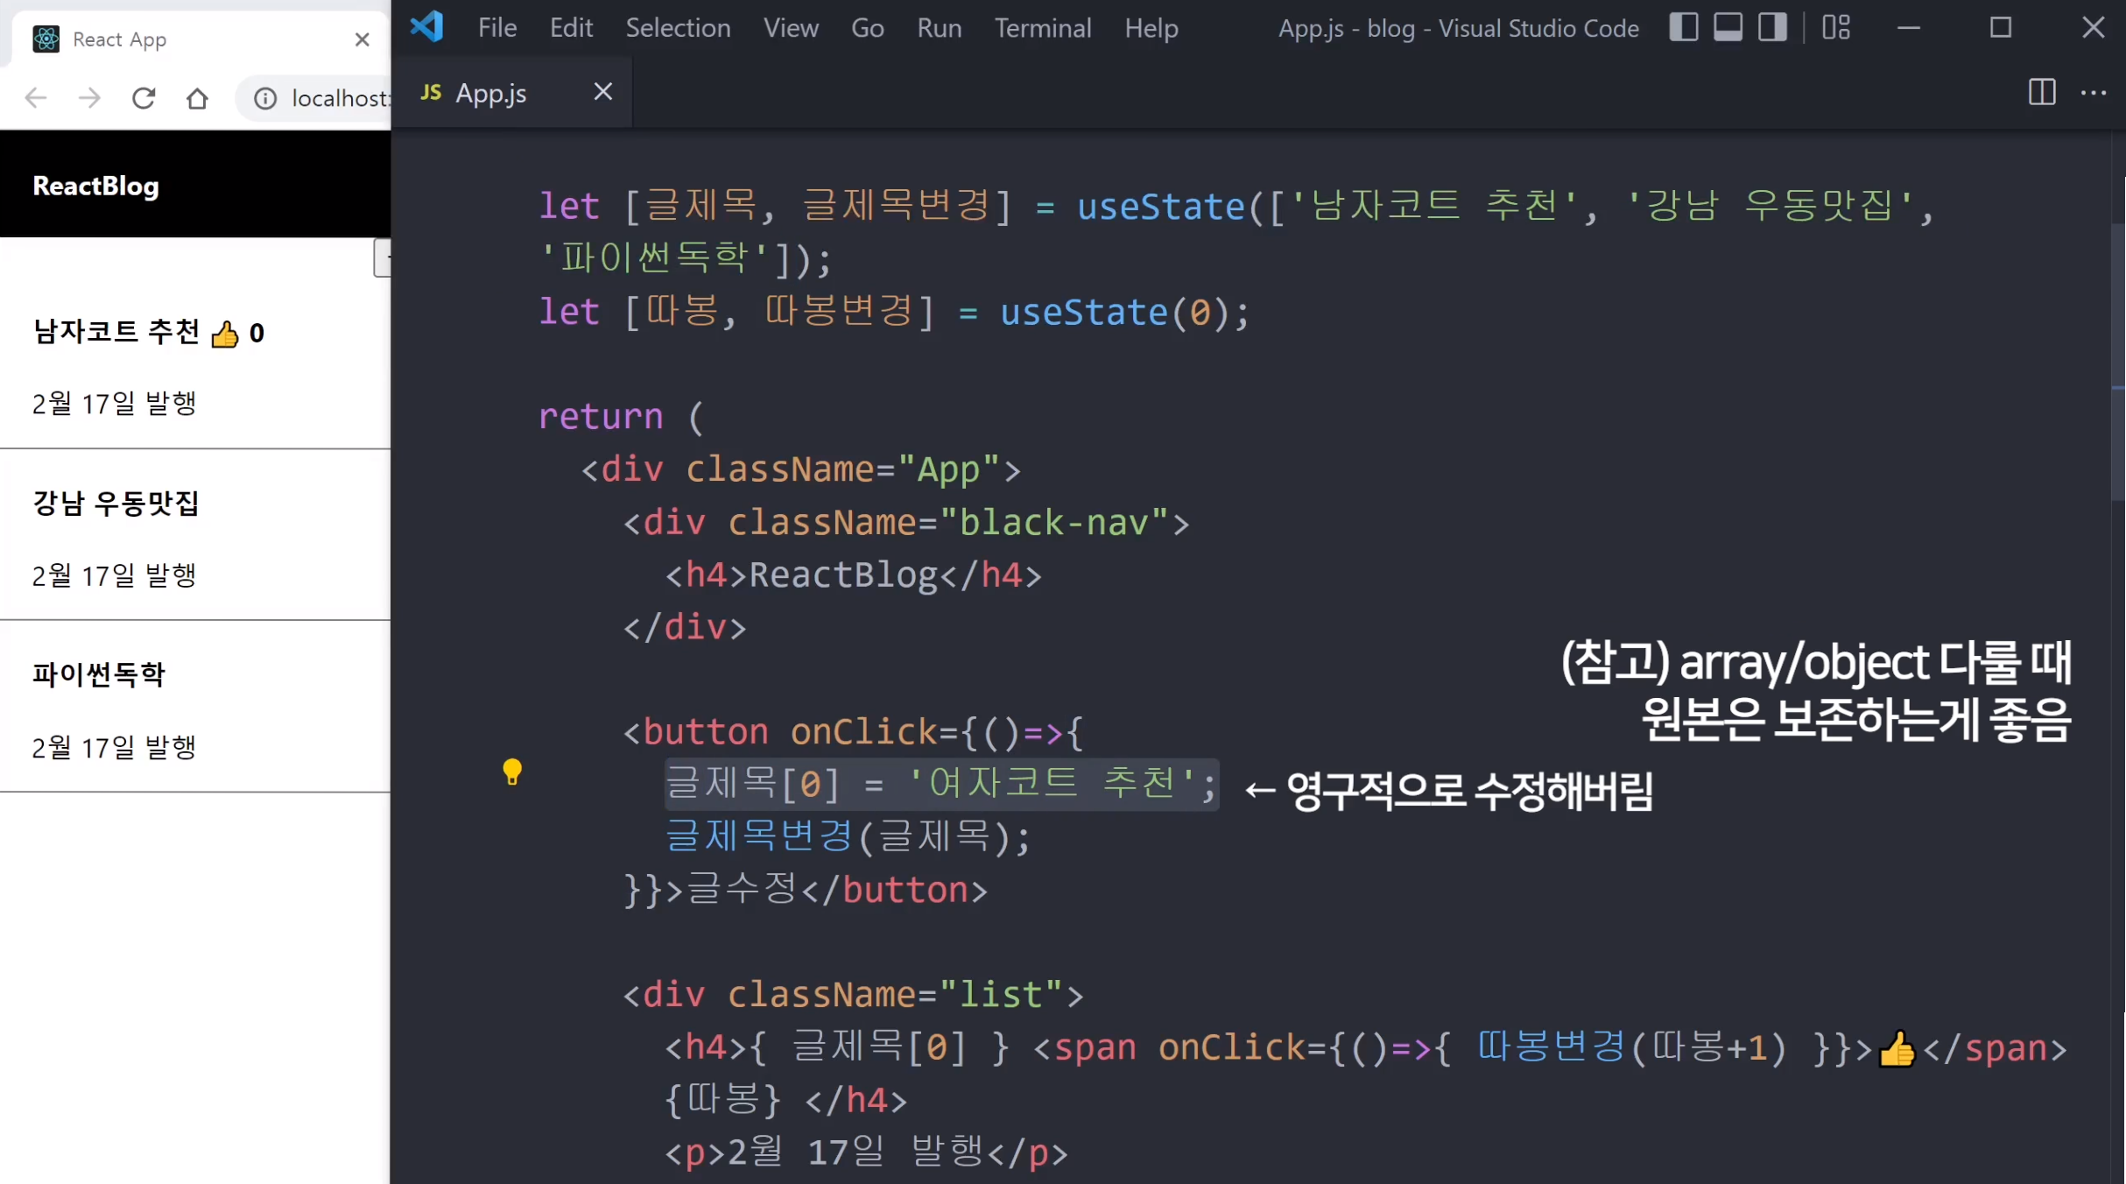2126x1184 pixels.
Task: Open the editor More Actions ellipsis
Action: click(2094, 92)
